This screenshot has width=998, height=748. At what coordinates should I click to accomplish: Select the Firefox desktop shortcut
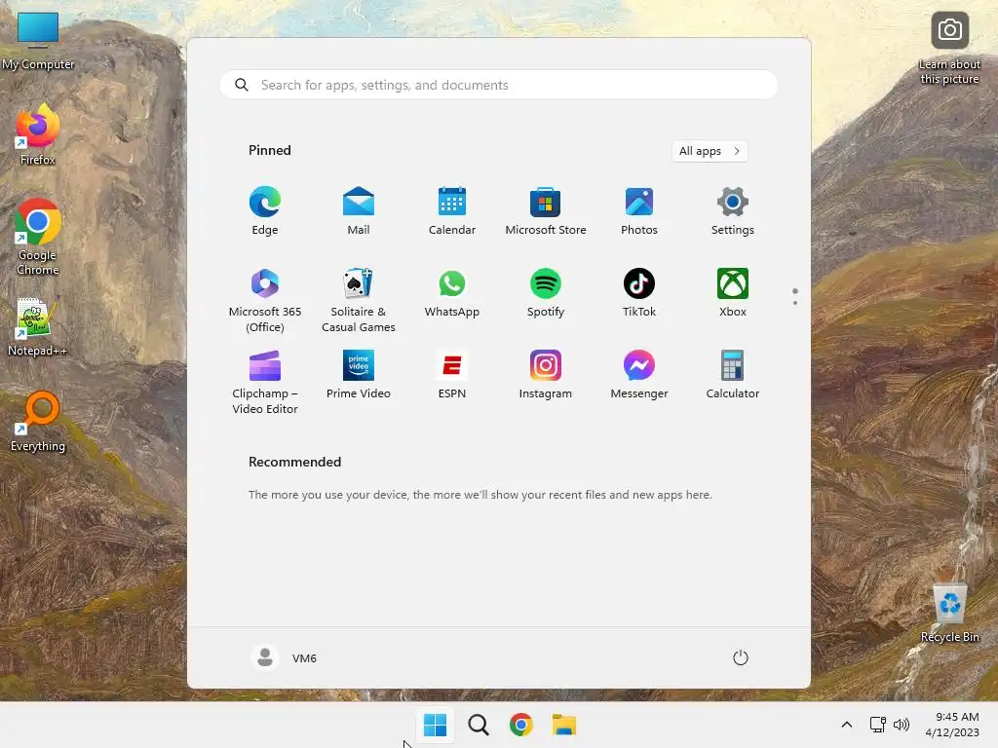[38, 134]
